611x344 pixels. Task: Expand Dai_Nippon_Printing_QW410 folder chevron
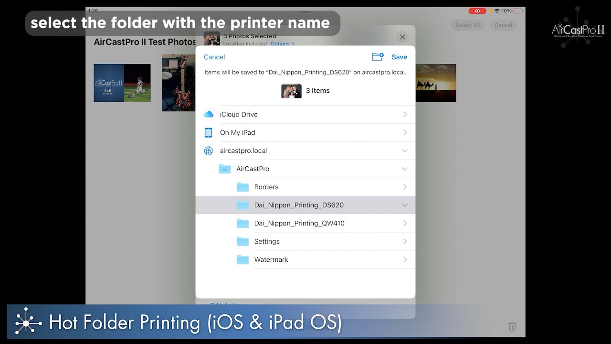click(x=405, y=223)
